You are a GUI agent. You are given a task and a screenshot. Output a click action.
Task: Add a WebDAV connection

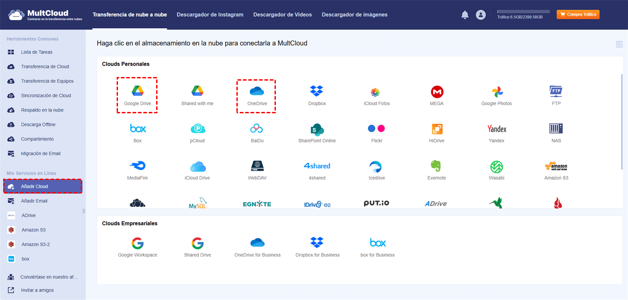[257, 170]
